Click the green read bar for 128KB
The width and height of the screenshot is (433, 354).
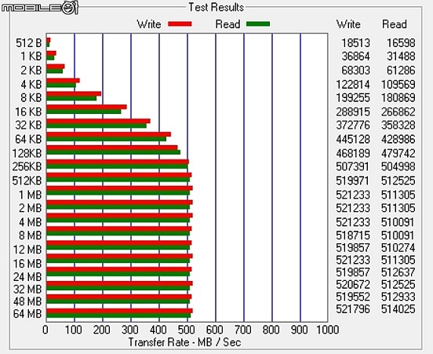pyautogui.click(x=113, y=152)
